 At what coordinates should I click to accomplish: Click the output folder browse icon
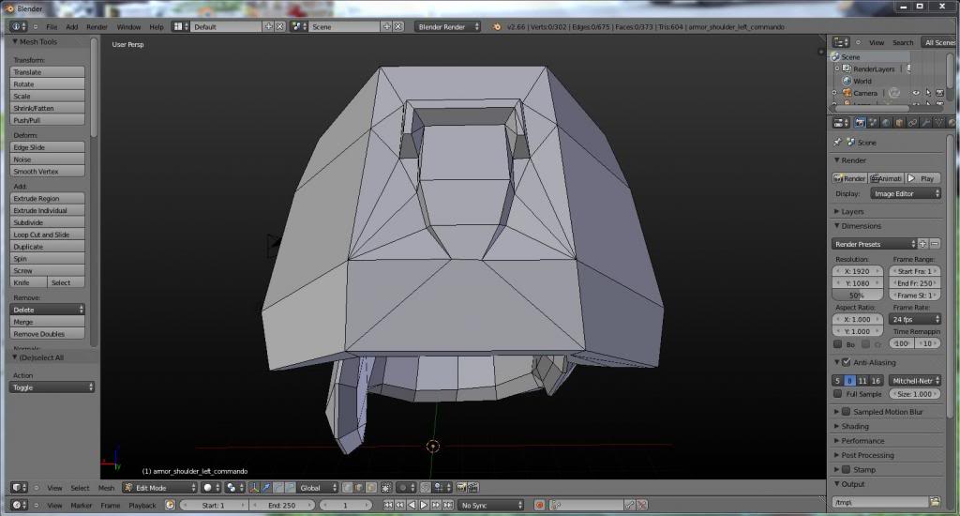tap(935, 502)
